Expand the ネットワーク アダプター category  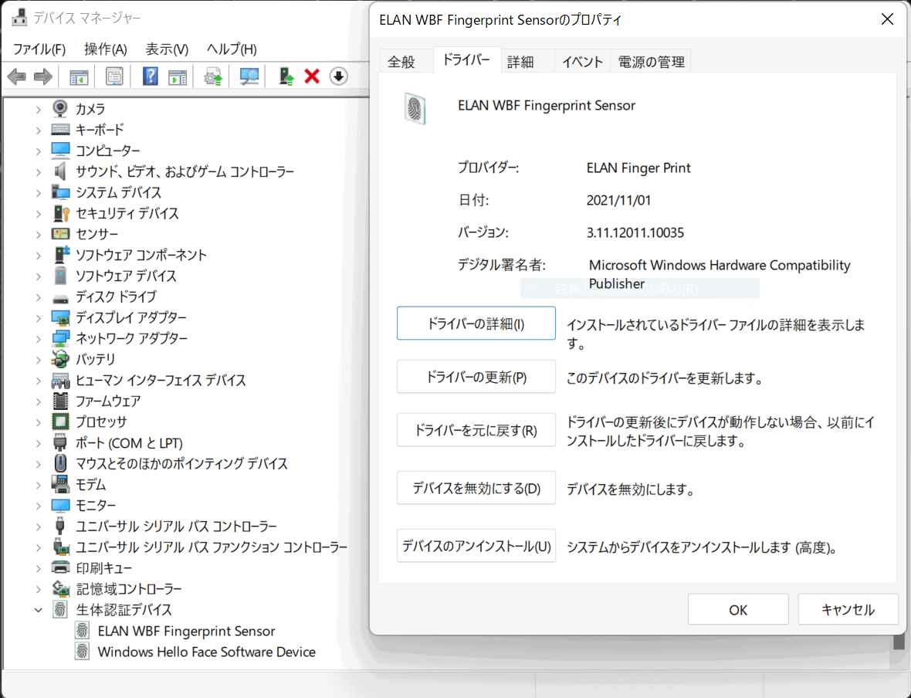39,339
